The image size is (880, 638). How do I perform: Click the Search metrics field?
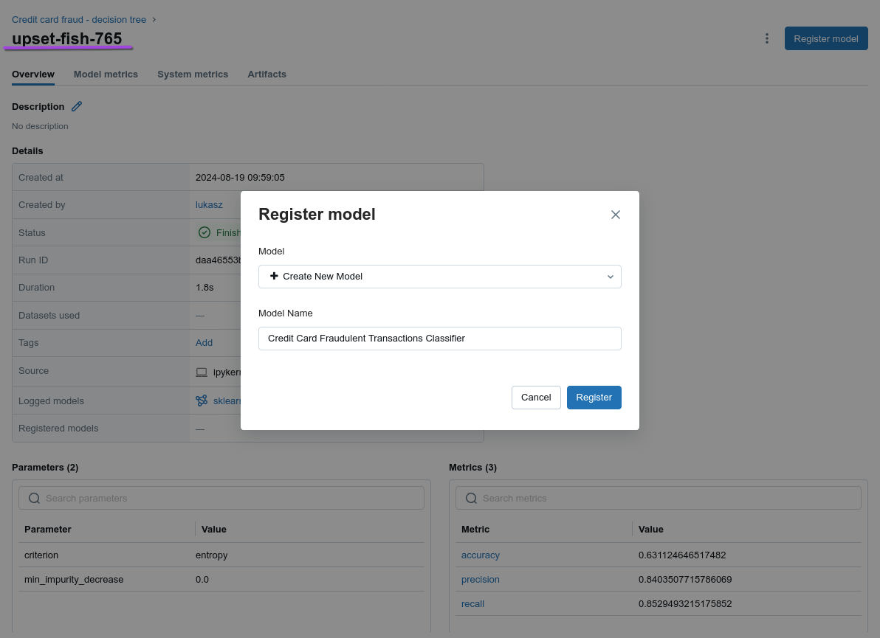[659, 499]
